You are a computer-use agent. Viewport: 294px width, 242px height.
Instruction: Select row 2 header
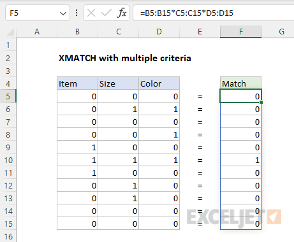coord(8,58)
